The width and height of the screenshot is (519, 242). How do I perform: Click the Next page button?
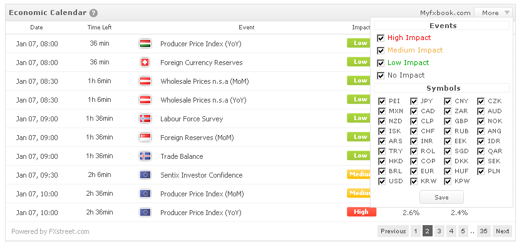click(502, 231)
